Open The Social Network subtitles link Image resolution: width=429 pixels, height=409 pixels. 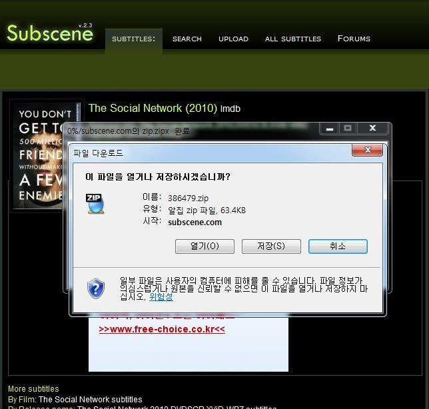[x=91, y=400]
